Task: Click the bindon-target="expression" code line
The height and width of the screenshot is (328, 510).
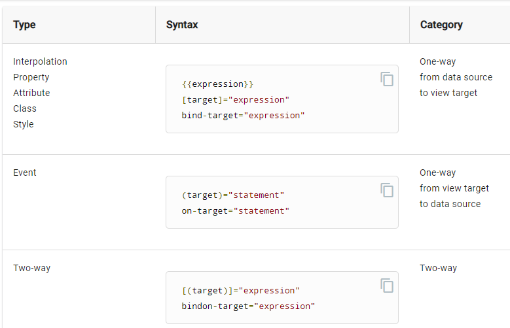Action: (248, 306)
